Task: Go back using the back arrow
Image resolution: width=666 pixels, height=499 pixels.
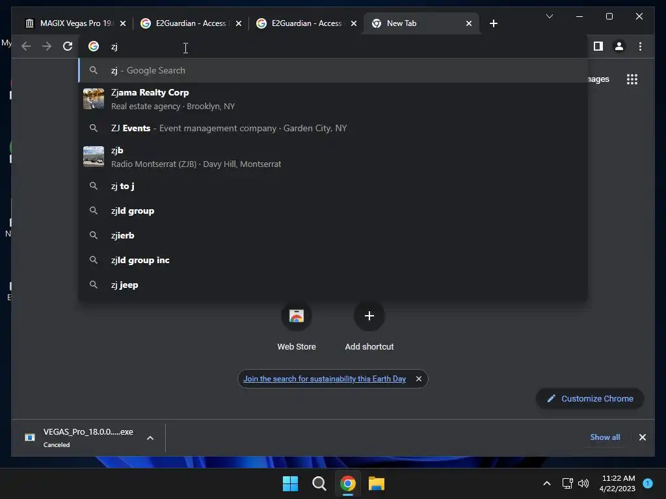Action: pyautogui.click(x=26, y=46)
